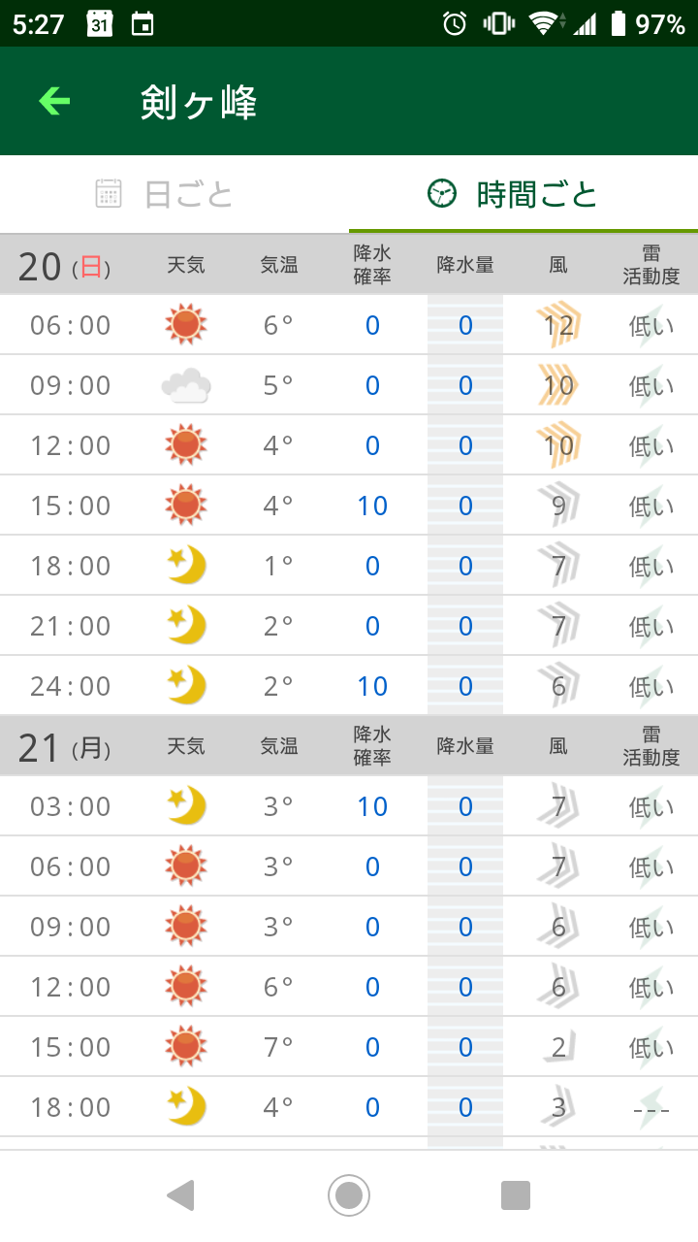Switch to the 日ごと tab

pyautogui.click(x=189, y=194)
